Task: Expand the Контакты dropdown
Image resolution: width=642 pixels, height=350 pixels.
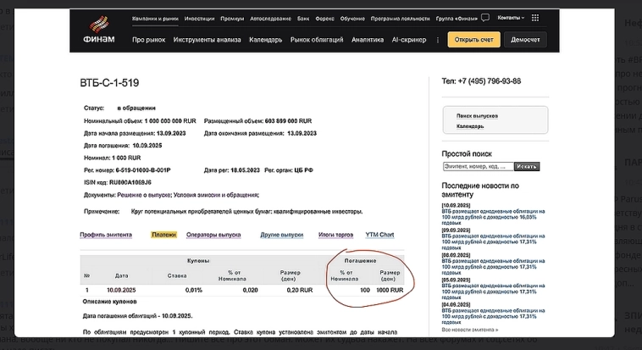Action: [x=511, y=18]
